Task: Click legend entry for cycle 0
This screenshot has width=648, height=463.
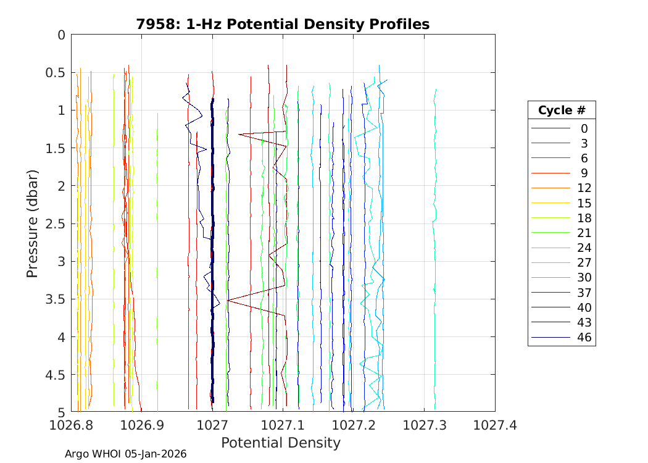Action: click(583, 128)
